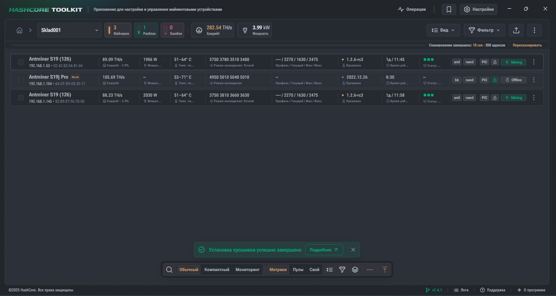Click the hashrate summary 282.54 TH/s
Viewport: 556px width, 296px height.
click(x=213, y=30)
